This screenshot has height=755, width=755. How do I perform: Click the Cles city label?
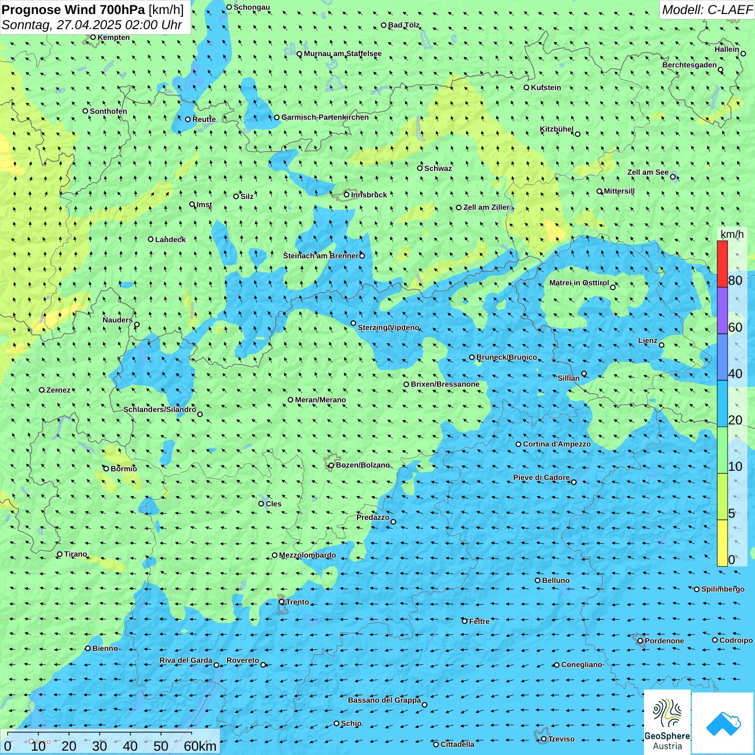[x=273, y=504]
